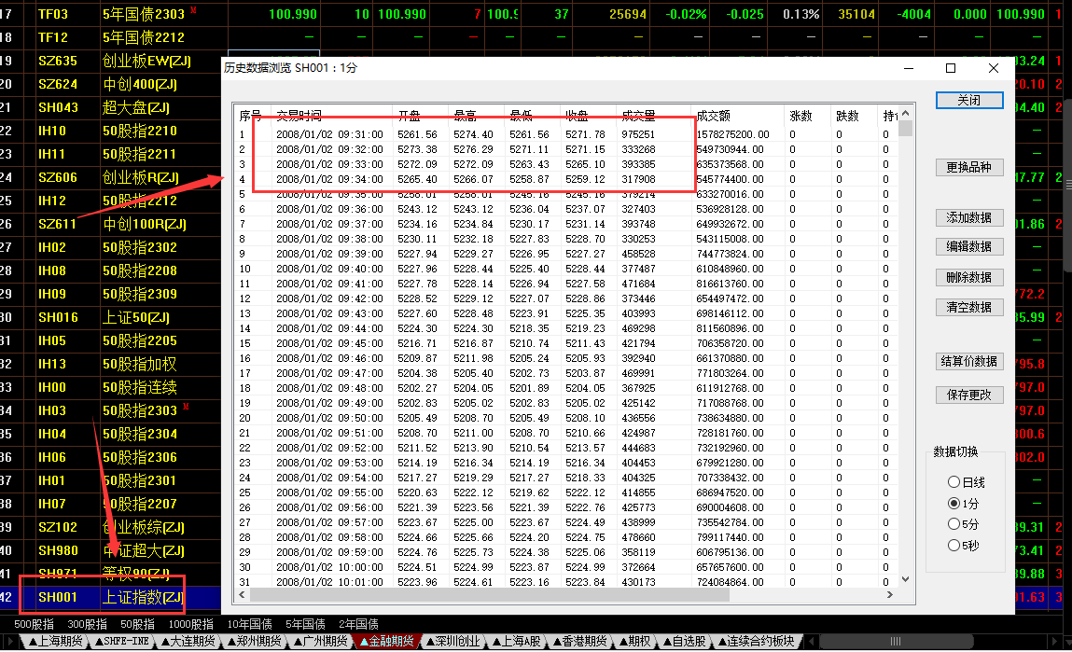Click the vertical scrollbar down arrow in data list
This screenshot has width=1072, height=652.
point(905,580)
